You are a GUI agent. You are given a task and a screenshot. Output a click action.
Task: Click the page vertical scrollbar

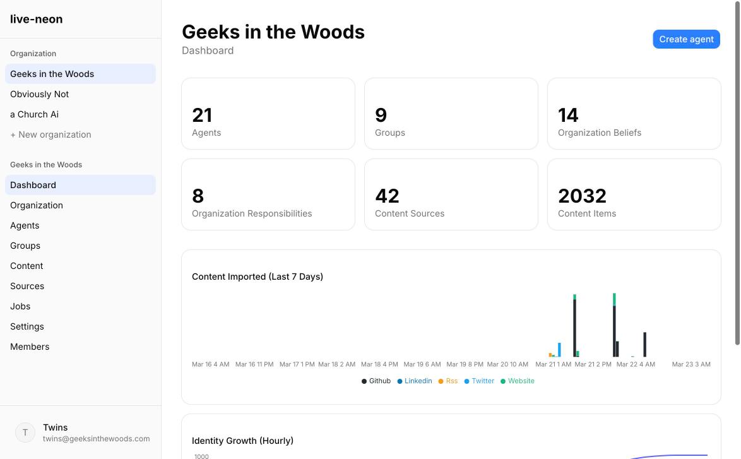pos(737,177)
